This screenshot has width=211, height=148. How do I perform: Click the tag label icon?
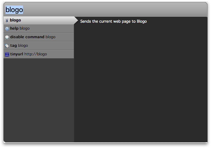(7, 46)
